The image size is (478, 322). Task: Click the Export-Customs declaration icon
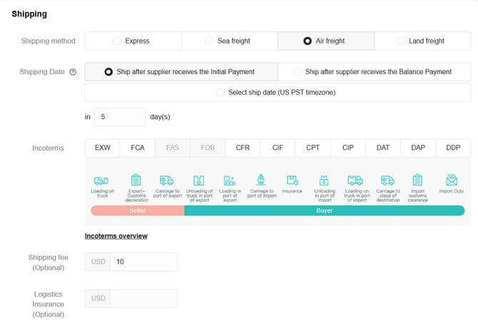click(136, 181)
